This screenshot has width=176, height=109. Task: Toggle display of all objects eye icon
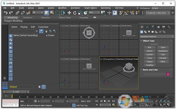[x=11, y=79]
